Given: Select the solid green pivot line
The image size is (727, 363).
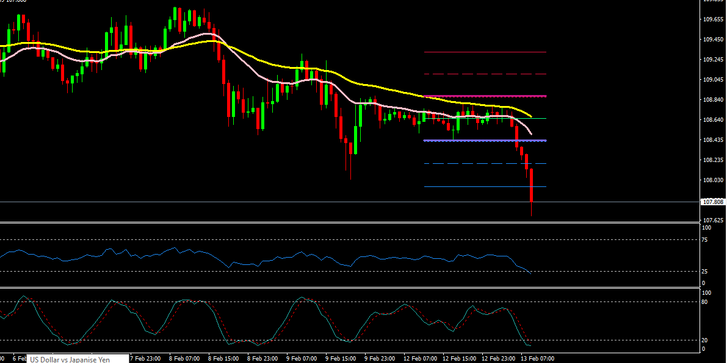Looking at the screenshot, I should (x=485, y=118).
